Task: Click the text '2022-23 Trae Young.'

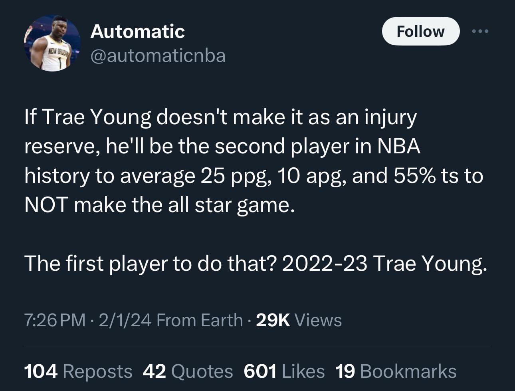Action: pos(384,264)
